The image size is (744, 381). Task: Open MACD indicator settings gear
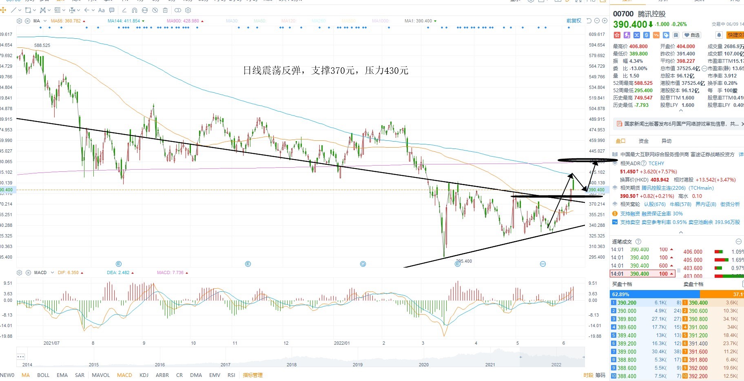click(19, 272)
